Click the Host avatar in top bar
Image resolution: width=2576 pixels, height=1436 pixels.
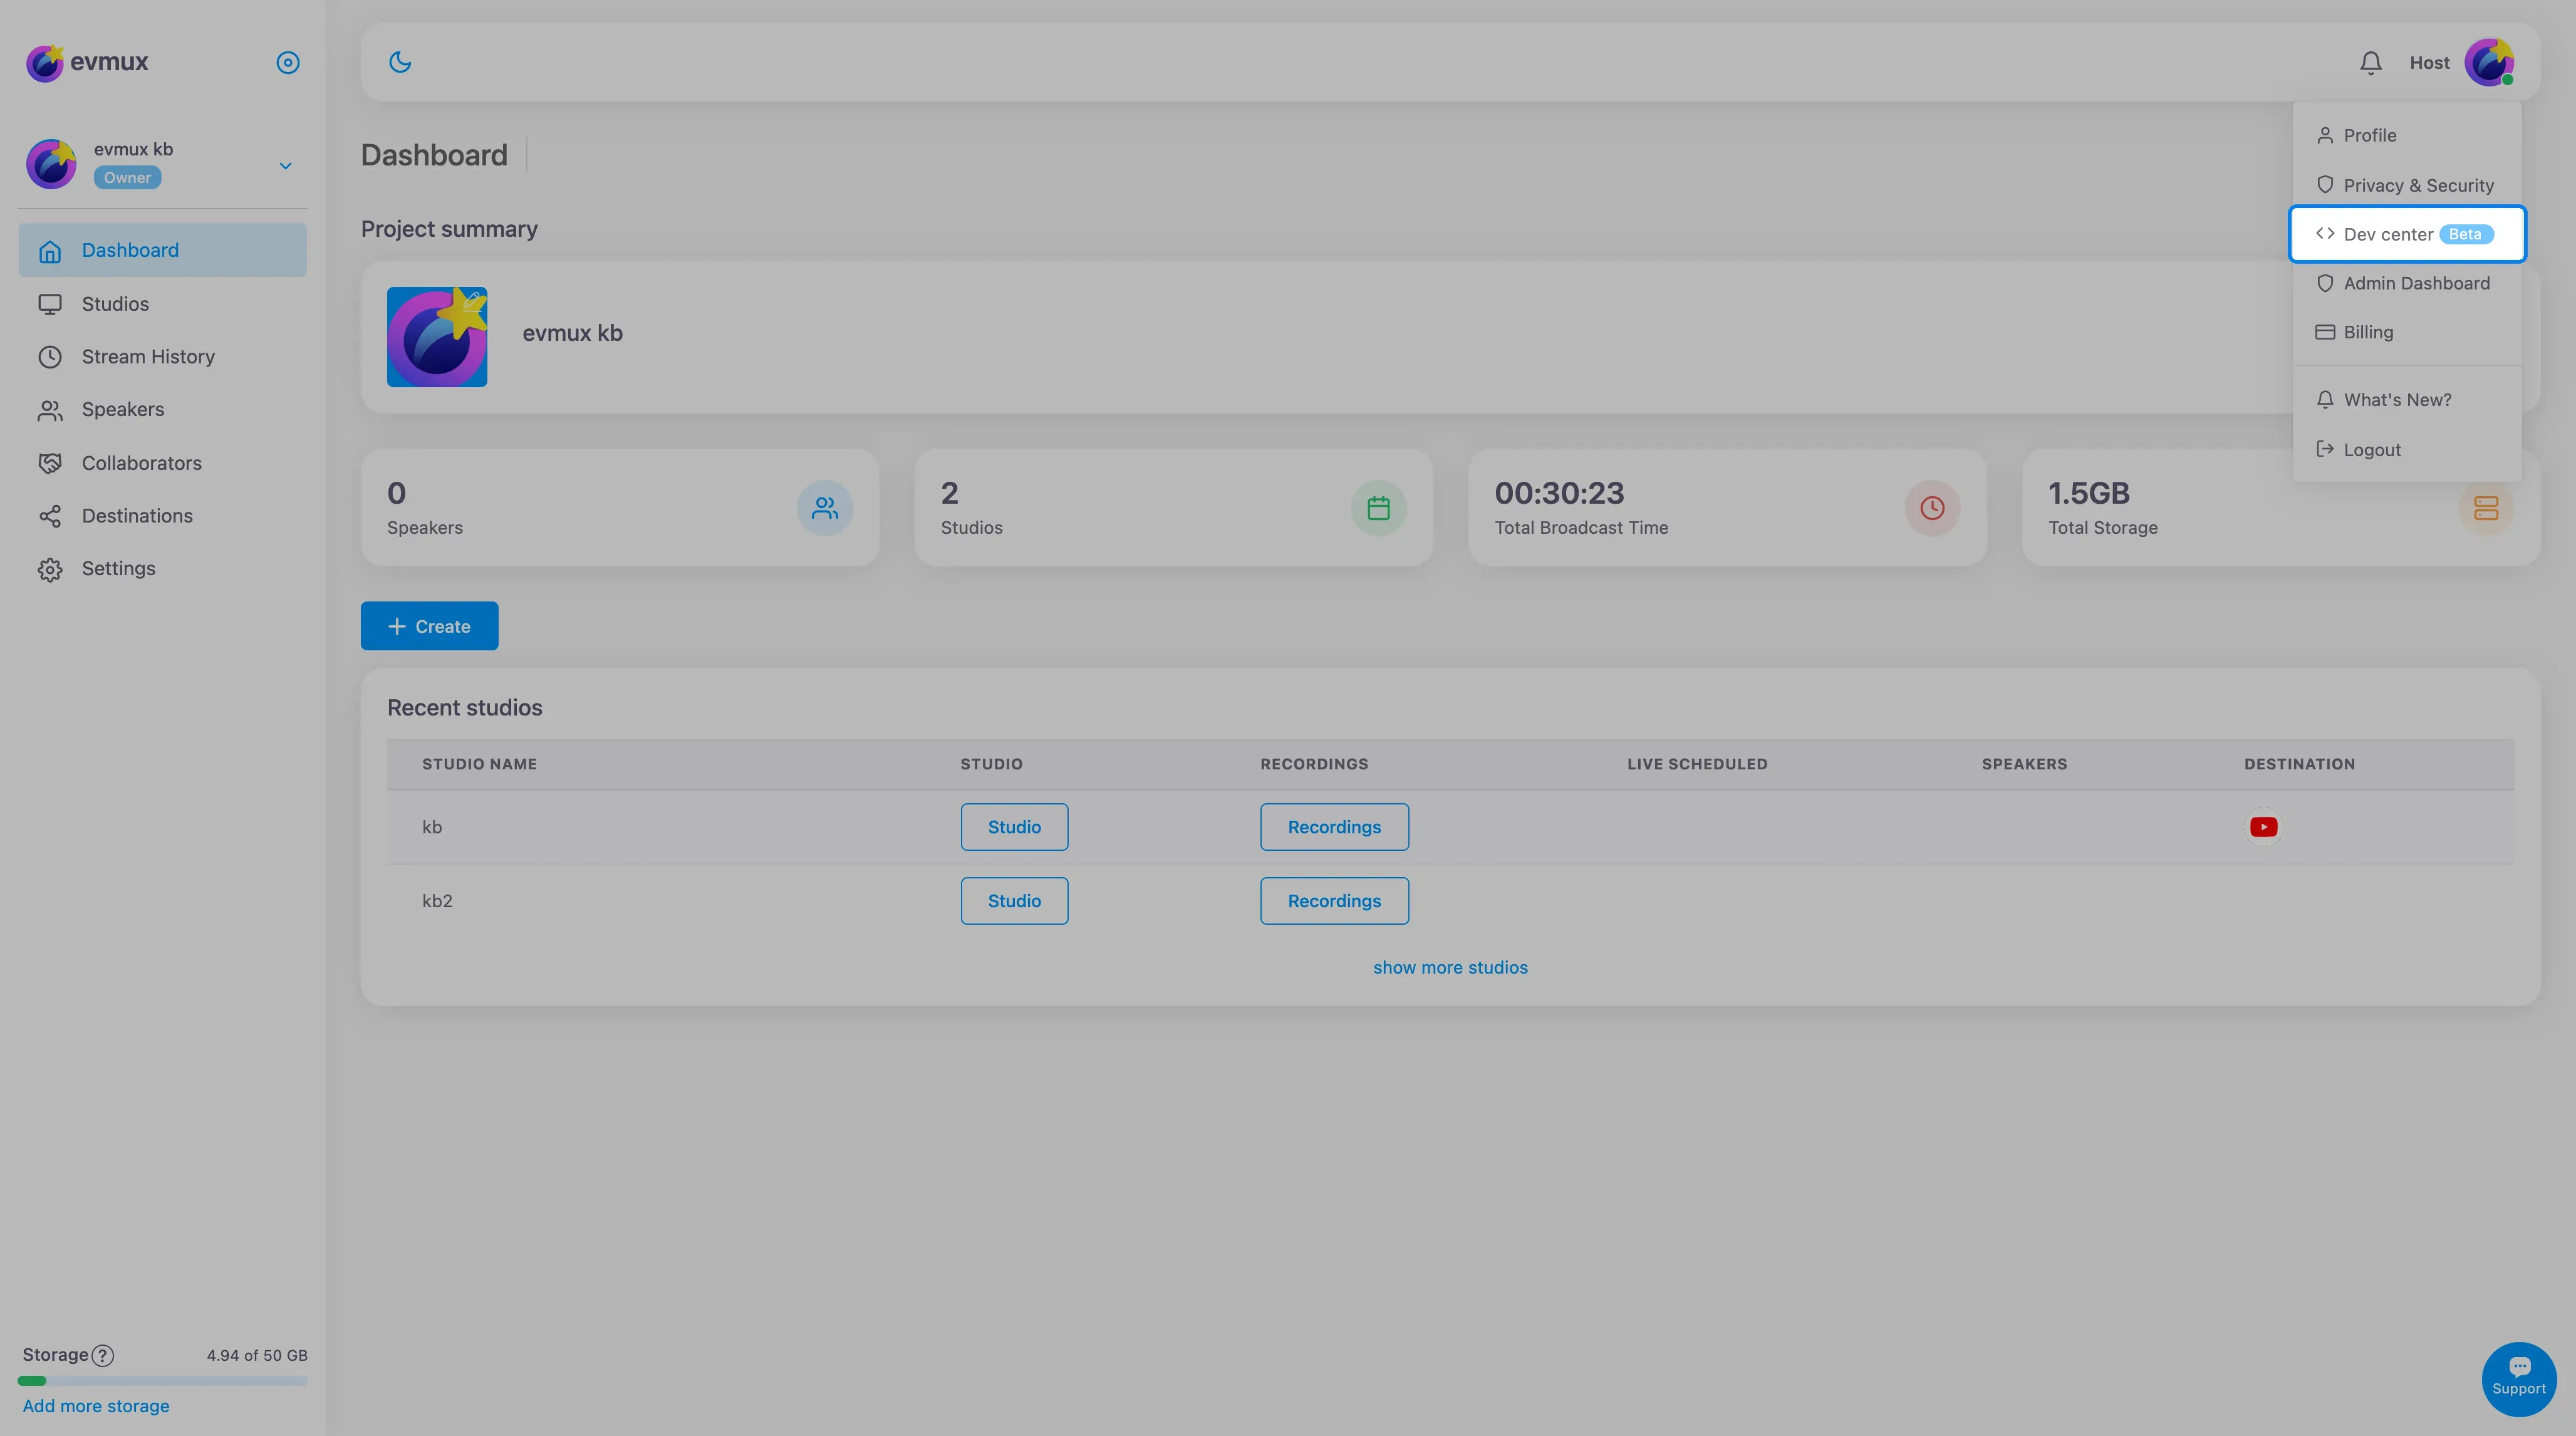point(2489,62)
